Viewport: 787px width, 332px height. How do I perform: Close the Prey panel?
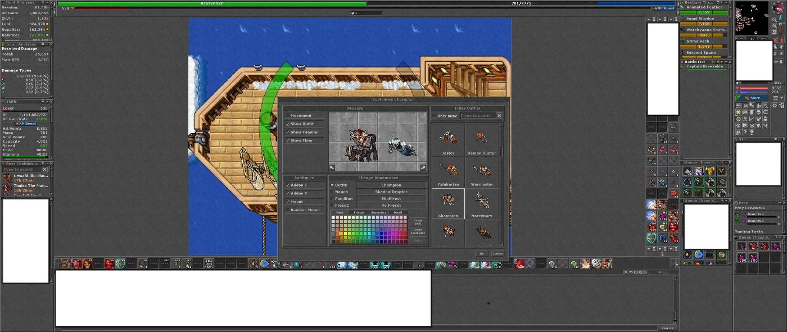pos(784,203)
